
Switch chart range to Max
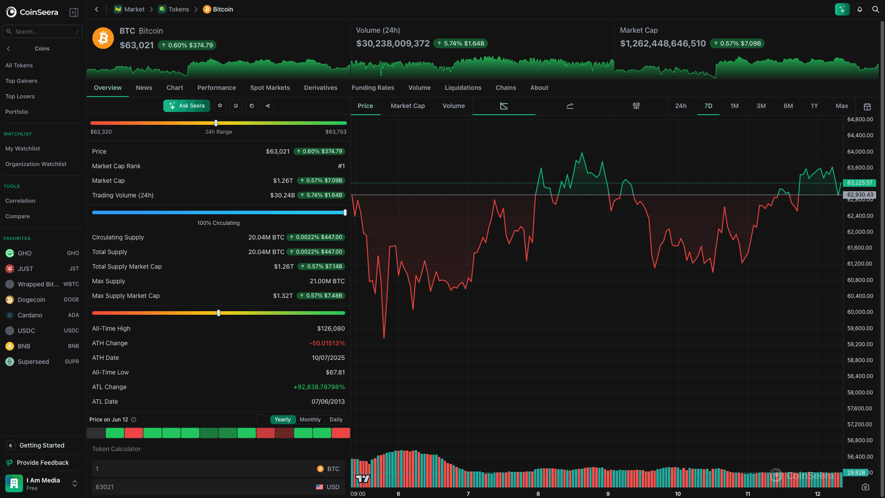842,106
